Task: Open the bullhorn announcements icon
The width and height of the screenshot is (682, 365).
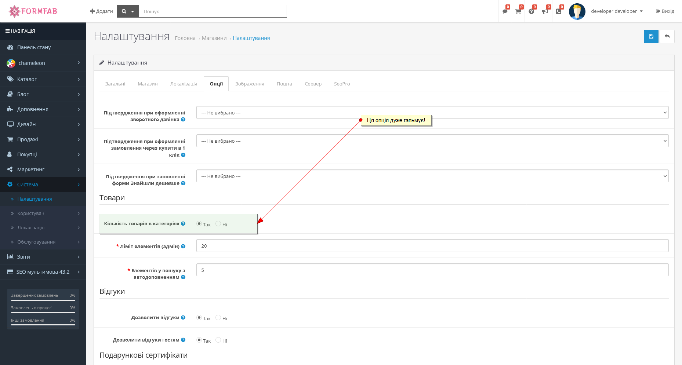Action: coord(545,11)
